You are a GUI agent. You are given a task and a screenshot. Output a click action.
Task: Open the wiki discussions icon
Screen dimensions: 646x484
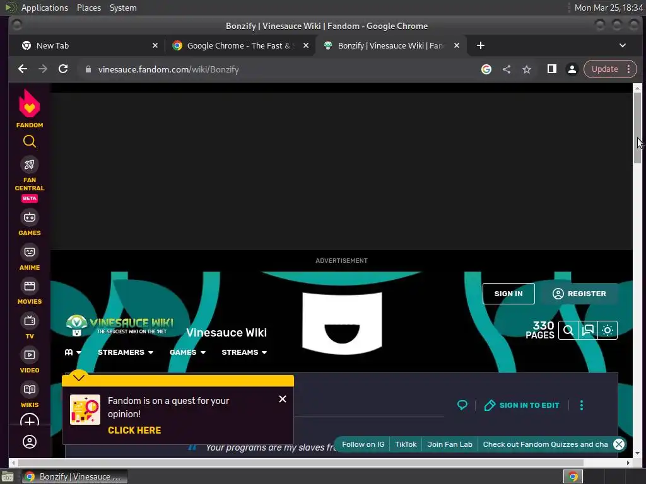click(x=588, y=330)
